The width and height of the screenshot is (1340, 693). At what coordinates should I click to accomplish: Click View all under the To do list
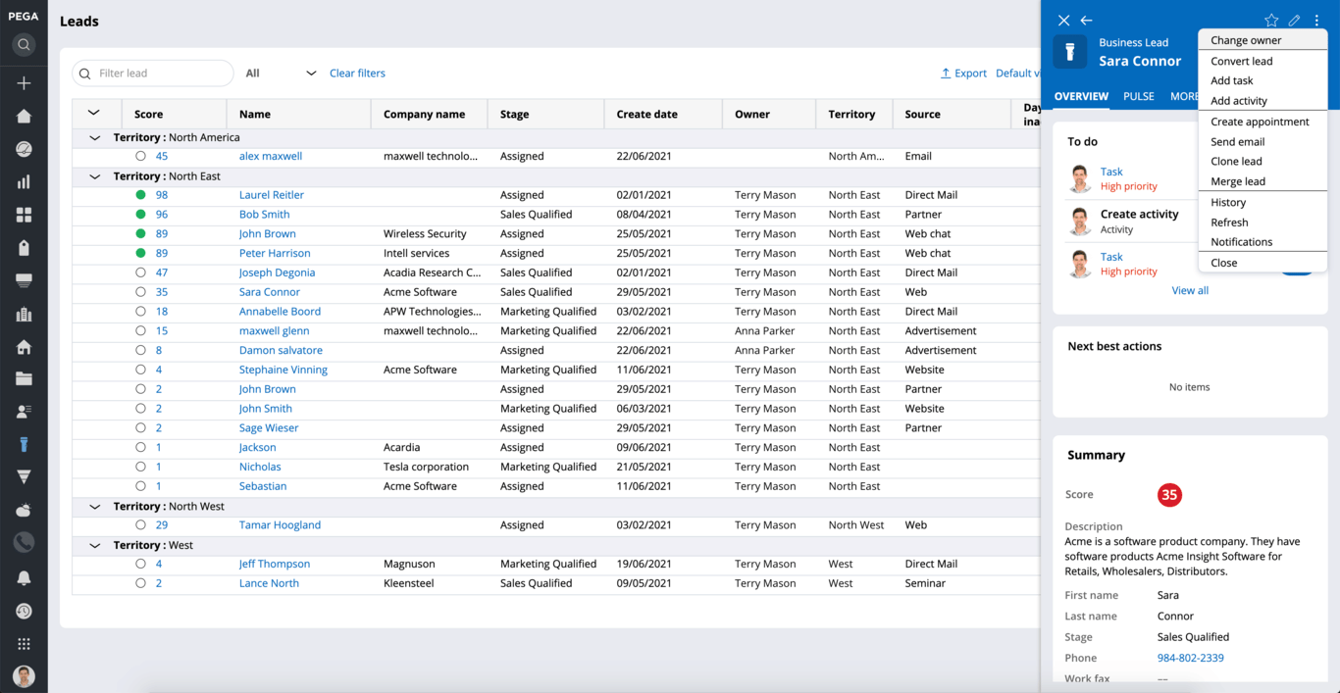[1190, 290]
